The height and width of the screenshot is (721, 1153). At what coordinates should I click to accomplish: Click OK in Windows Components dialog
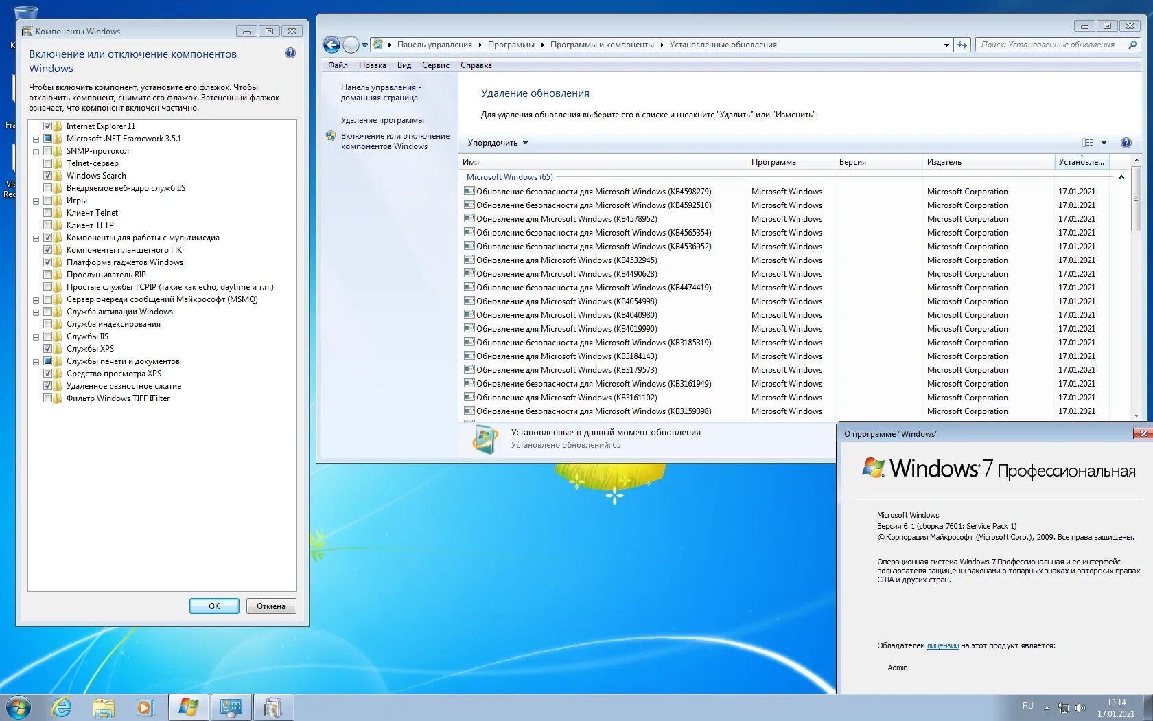click(214, 606)
